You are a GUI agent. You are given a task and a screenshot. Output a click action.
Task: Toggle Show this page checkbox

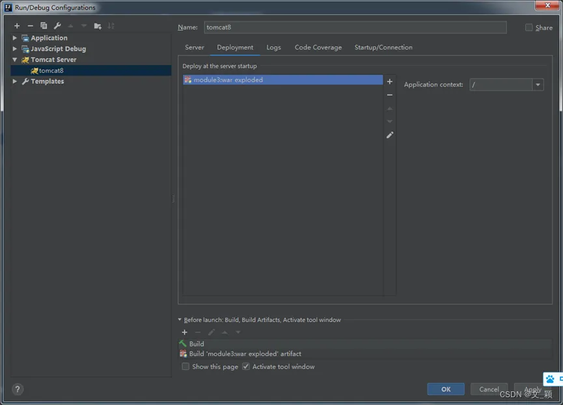coord(185,367)
